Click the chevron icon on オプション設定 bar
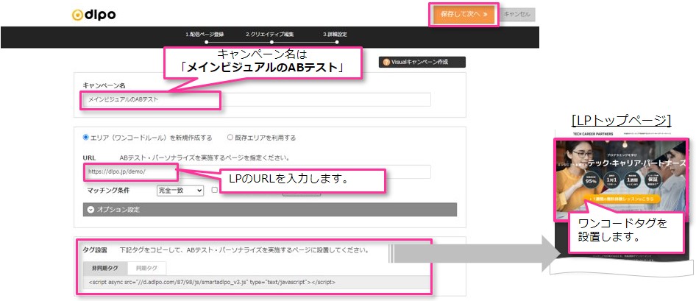Image resolution: width=696 pixels, height=301 pixels. click(90, 210)
